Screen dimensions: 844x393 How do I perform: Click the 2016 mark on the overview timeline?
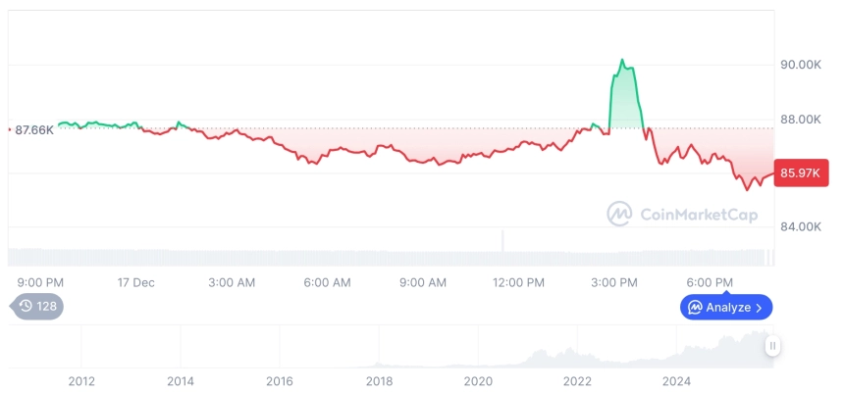pyautogui.click(x=280, y=380)
